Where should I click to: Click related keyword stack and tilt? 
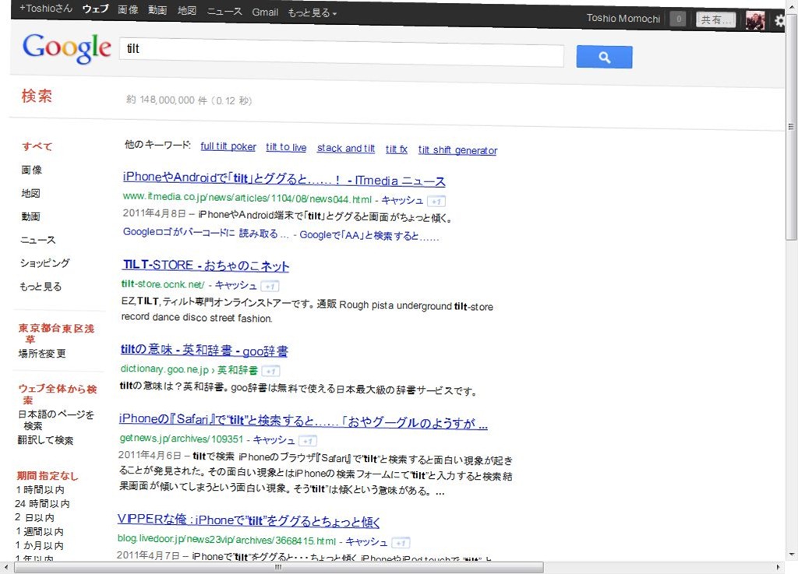point(345,149)
